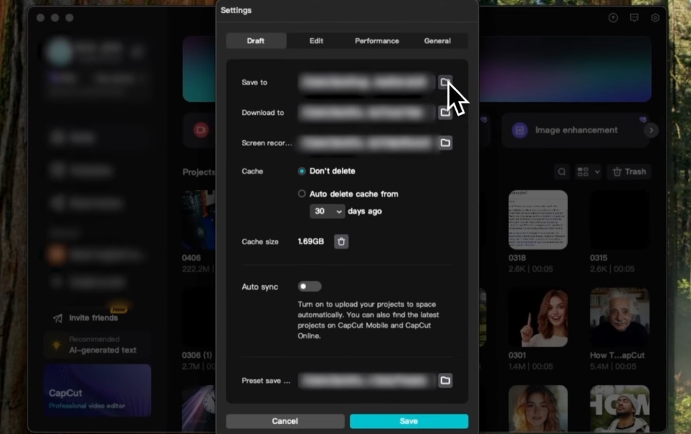Open the 30 days ago dropdown

(x=327, y=211)
